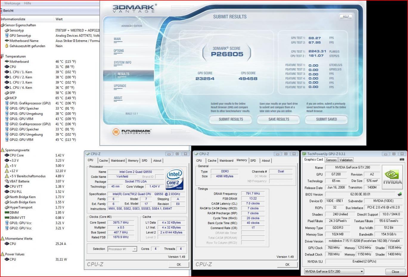Open the MAIN section in 3DMark Vantage
408x277 pixels.
(x=117, y=39)
